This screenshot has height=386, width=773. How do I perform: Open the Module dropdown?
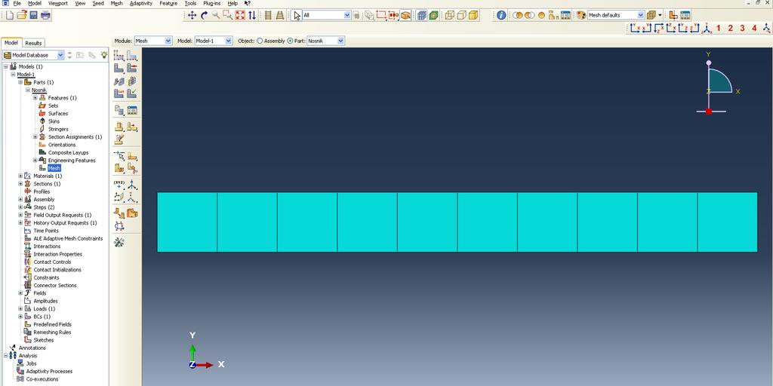point(152,41)
